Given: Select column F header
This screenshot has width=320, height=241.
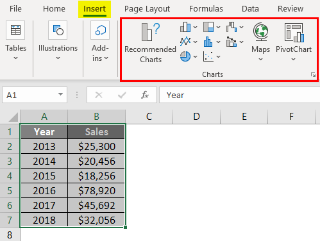Looking at the screenshot, I should coord(291,117).
